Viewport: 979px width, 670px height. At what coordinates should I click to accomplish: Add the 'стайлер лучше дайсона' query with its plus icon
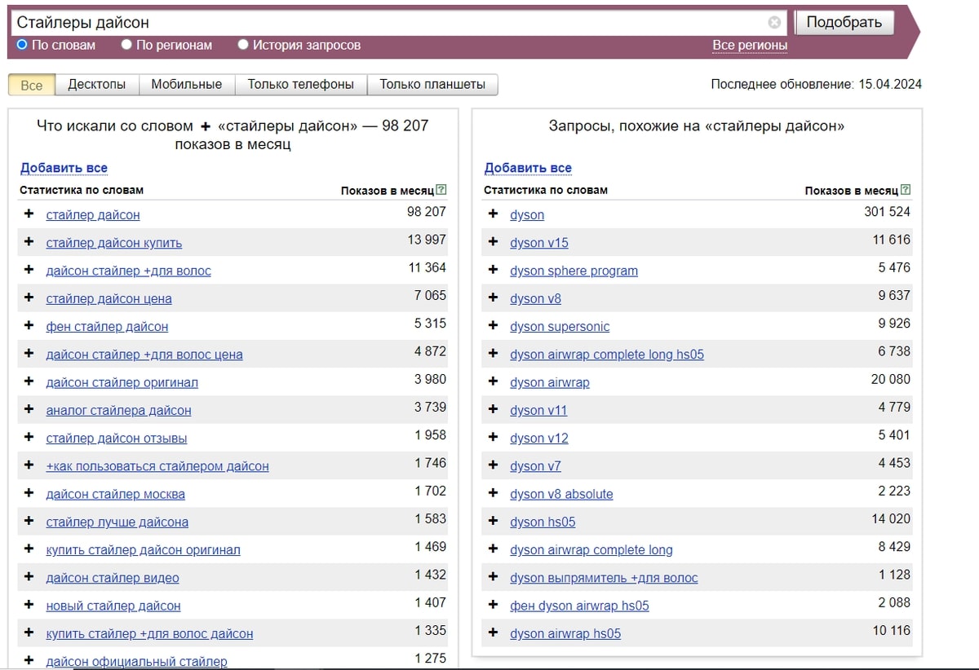tap(29, 521)
